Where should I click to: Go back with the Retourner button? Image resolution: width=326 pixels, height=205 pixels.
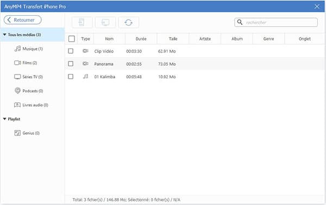pyautogui.click(x=22, y=20)
